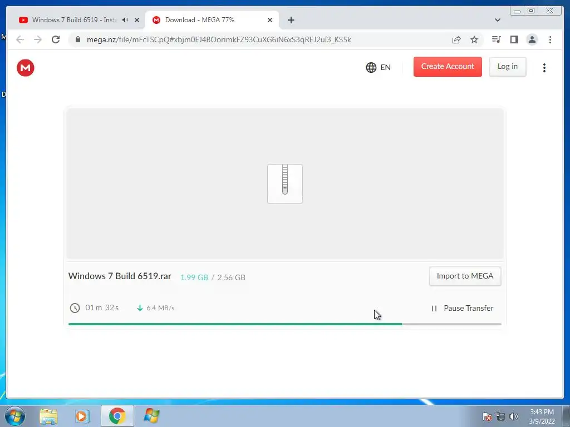This screenshot has height=427, width=570.
Task: Close the MEGA download tab
Action: click(270, 20)
